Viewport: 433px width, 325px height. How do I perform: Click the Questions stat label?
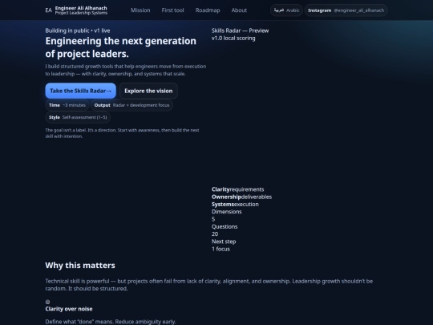(225, 226)
